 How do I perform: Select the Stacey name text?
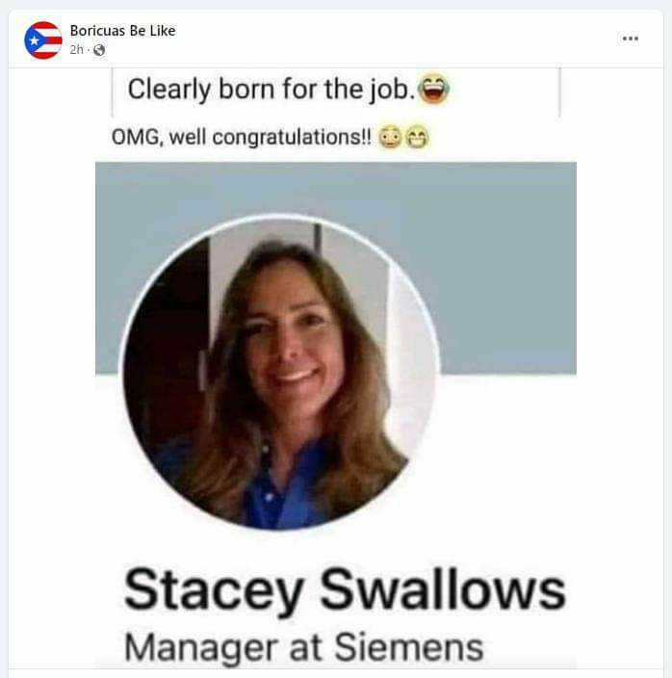coord(214,590)
